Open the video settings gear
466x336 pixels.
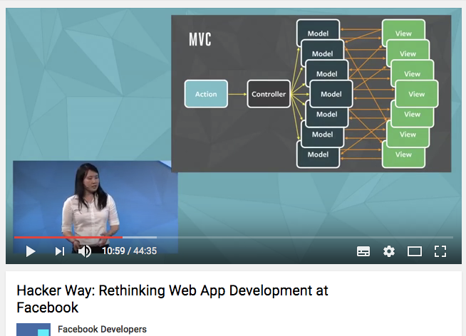pyautogui.click(x=389, y=251)
